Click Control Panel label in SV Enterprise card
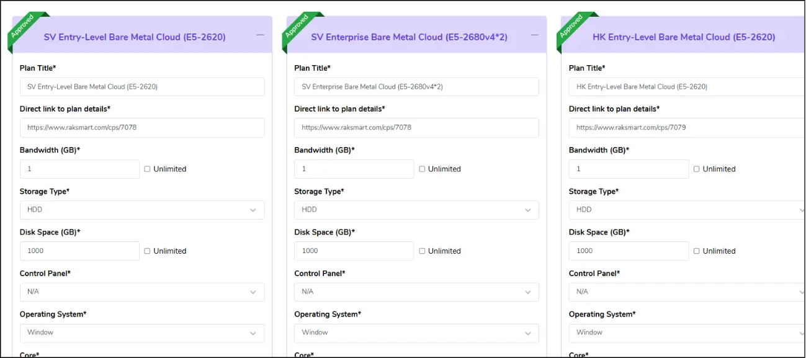This screenshot has height=358, width=806. tap(320, 274)
